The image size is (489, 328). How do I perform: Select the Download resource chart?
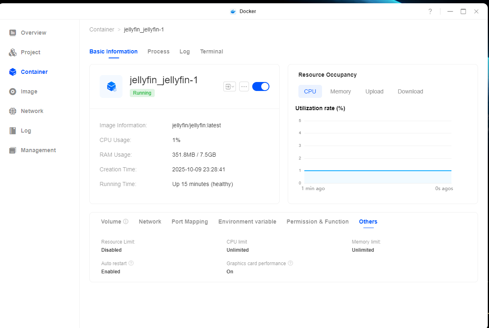point(410,91)
